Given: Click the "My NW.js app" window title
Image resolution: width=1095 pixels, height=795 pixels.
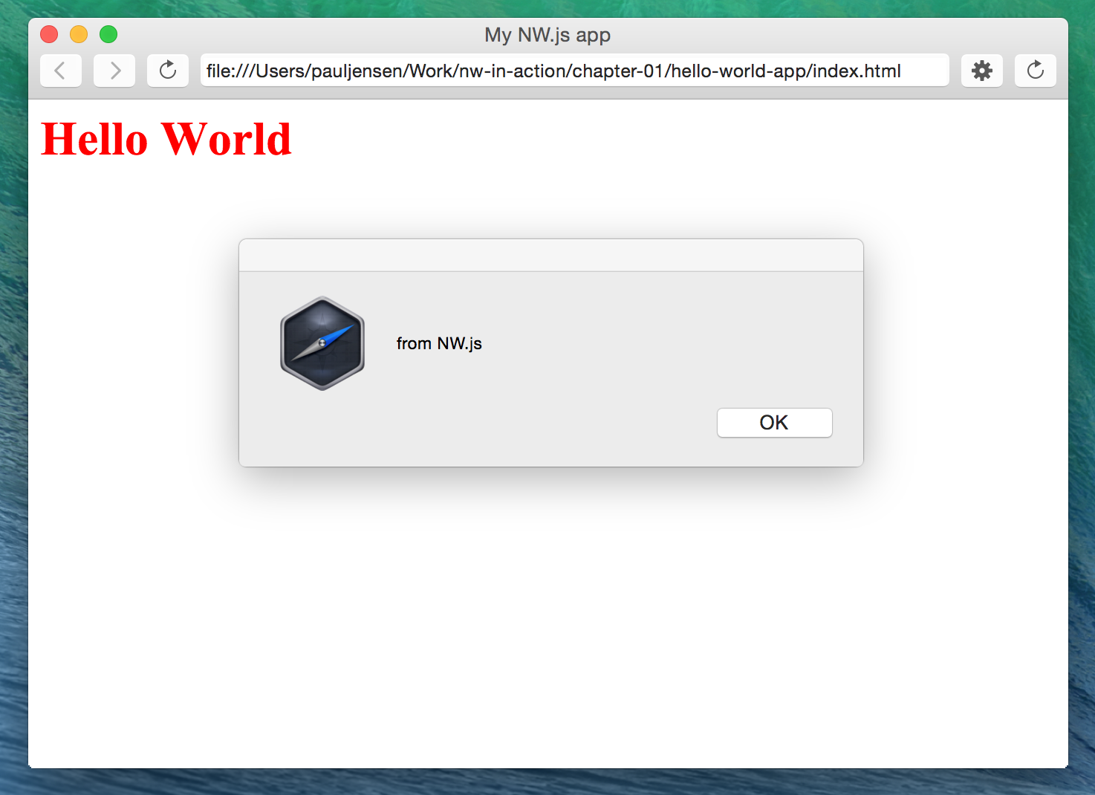Looking at the screenshot, I should [x=547, y=35].
